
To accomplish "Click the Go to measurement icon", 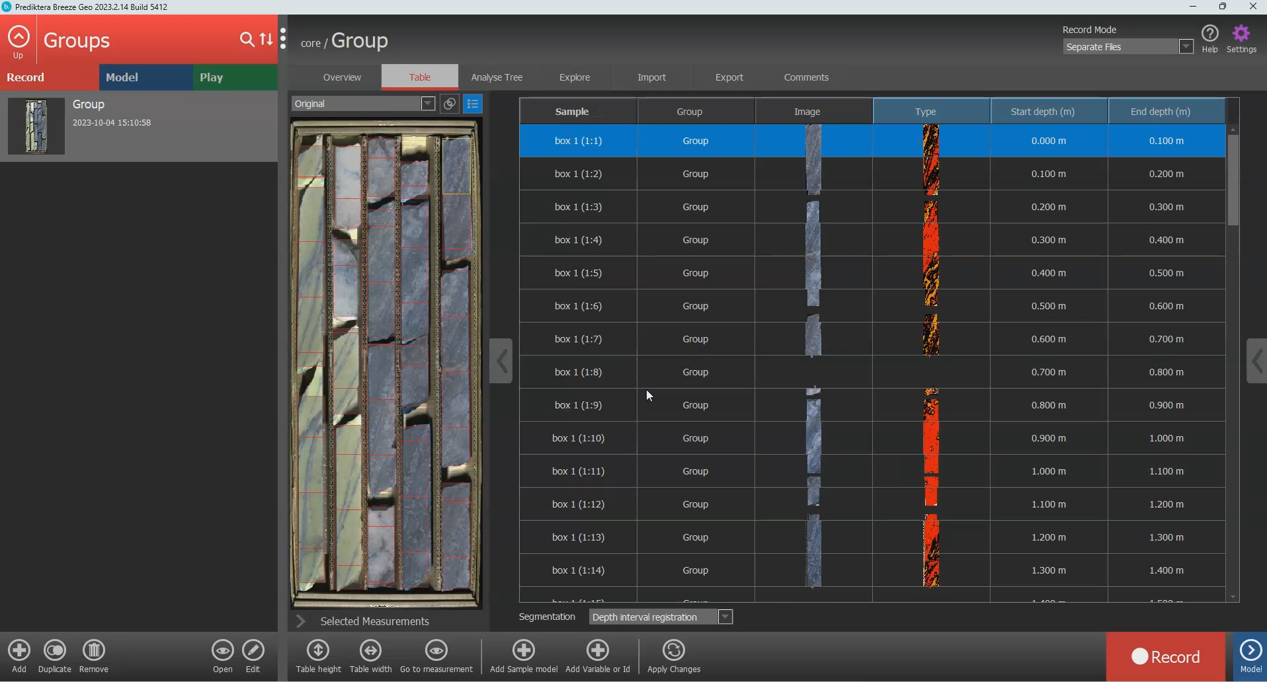I will tap(436, 651).
